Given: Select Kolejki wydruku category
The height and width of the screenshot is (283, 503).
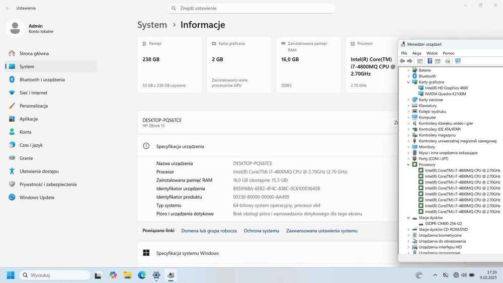Looking at the screenshot, I should (x=432, y=112).
